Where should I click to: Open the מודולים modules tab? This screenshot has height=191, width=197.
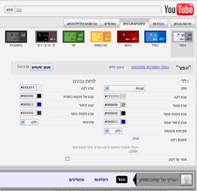110,24
